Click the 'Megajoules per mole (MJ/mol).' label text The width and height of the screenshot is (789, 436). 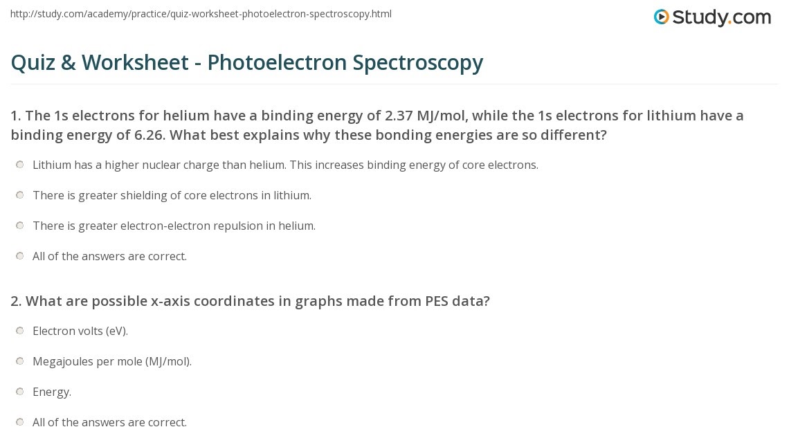click(112, 361)
